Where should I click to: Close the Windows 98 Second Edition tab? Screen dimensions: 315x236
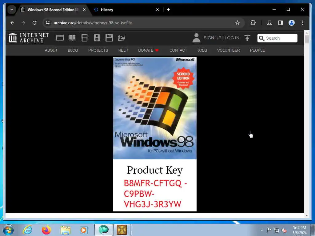click(84, 10)
